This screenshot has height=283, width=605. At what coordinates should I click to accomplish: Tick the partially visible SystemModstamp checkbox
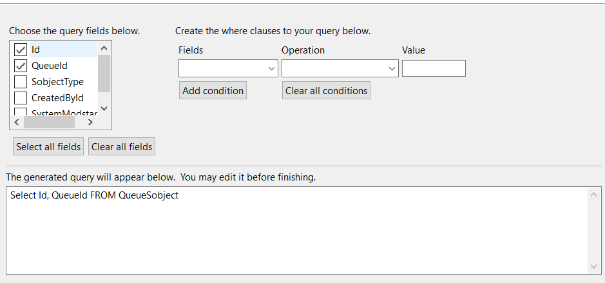[21, 112]
